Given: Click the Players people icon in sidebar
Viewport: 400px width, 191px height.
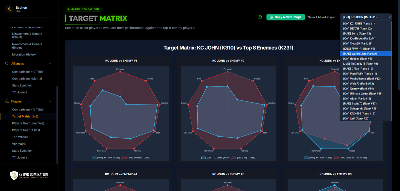Looking at the screenshot, I should tap(7, 101).
